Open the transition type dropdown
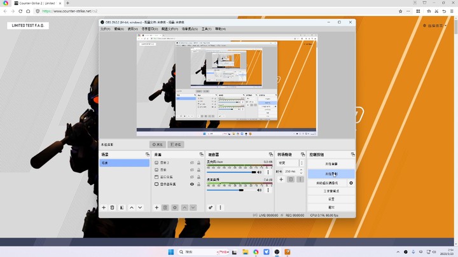The width and height of the screenshot is (458, 257). tap(290, 163)
